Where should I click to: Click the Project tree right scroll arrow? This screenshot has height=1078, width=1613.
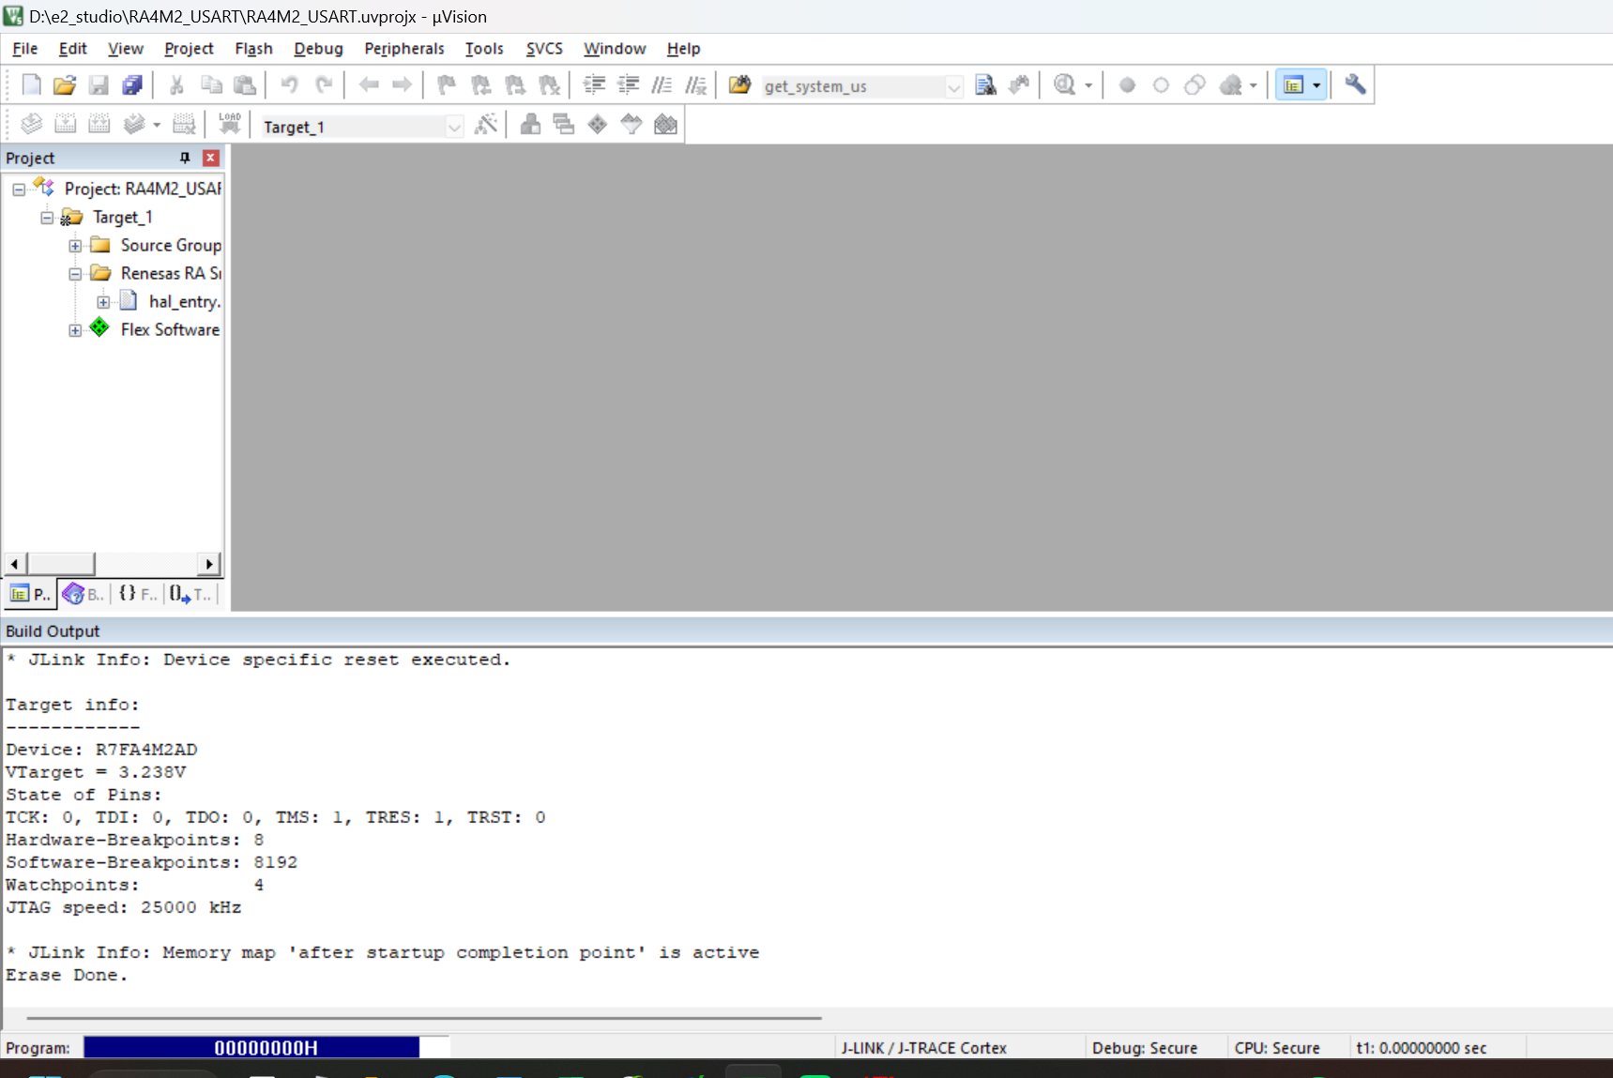(x=210, y=564)
